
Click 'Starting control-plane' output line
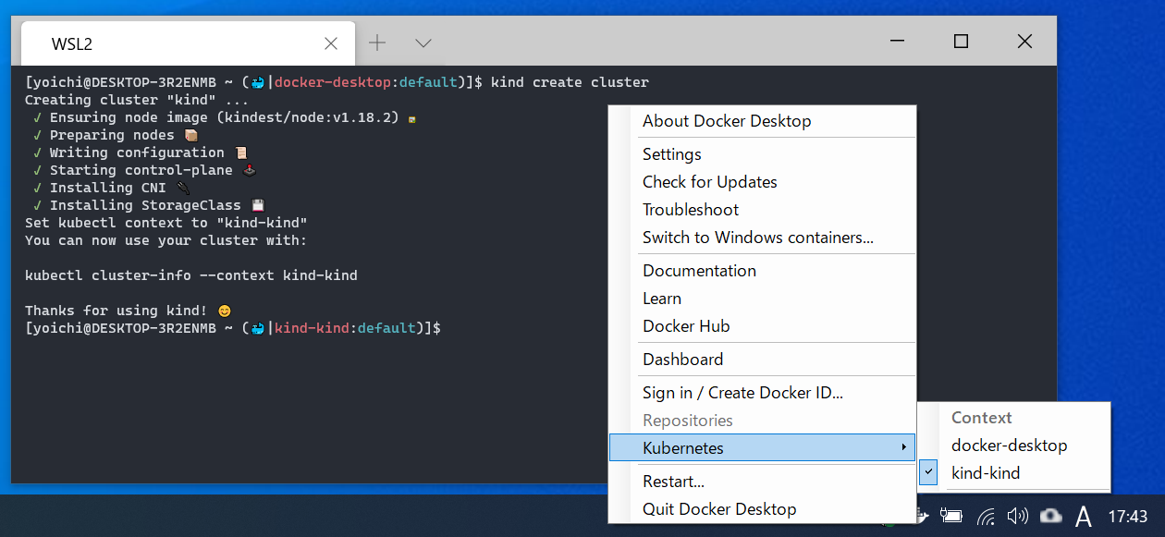(x=144, y=170)
